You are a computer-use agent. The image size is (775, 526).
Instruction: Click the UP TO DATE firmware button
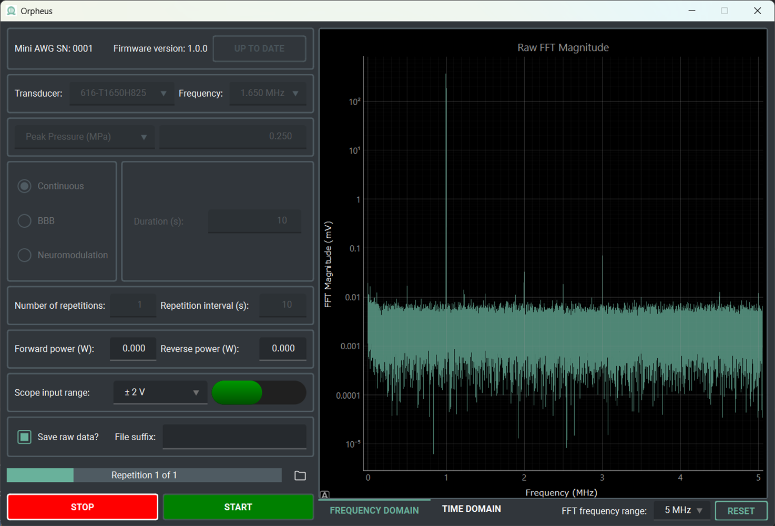point(259,48)
